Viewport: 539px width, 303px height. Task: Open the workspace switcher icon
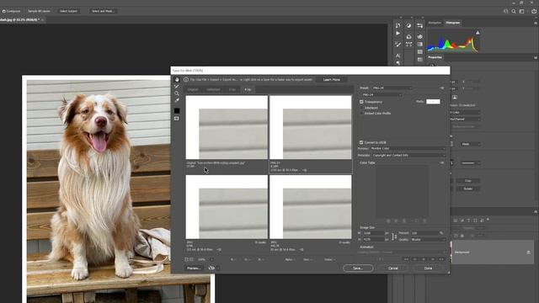[522, 11]
